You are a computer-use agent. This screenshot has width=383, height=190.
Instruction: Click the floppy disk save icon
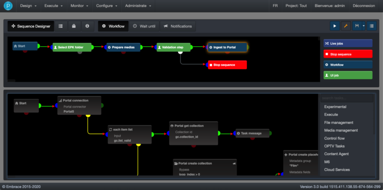click(357, 26)
